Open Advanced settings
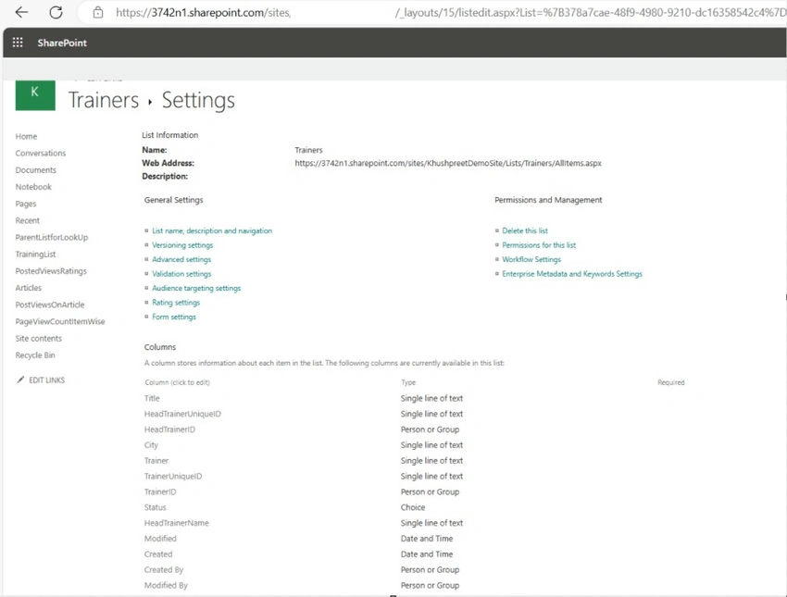787x597 pixels. [x=181, y=259]
